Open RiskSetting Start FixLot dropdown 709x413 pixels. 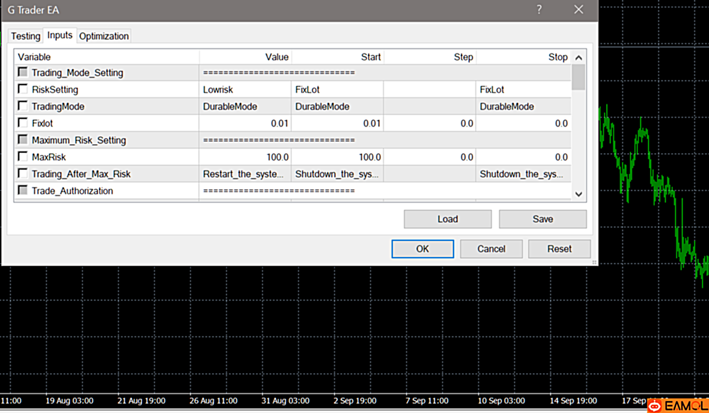(338, 89)
